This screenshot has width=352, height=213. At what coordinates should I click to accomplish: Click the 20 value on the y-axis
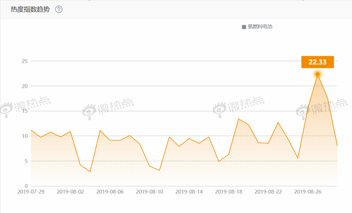coord(24,86)
